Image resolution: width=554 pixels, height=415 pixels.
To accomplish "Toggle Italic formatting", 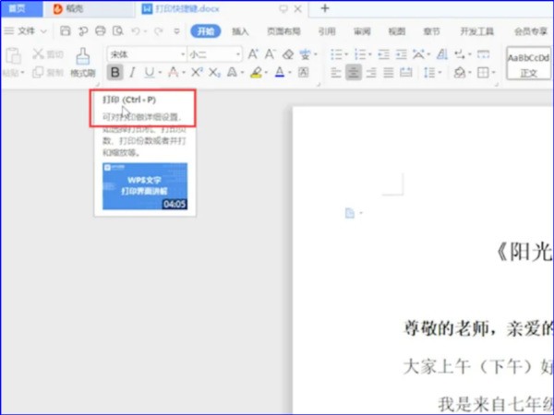I will tap(133, 73).
